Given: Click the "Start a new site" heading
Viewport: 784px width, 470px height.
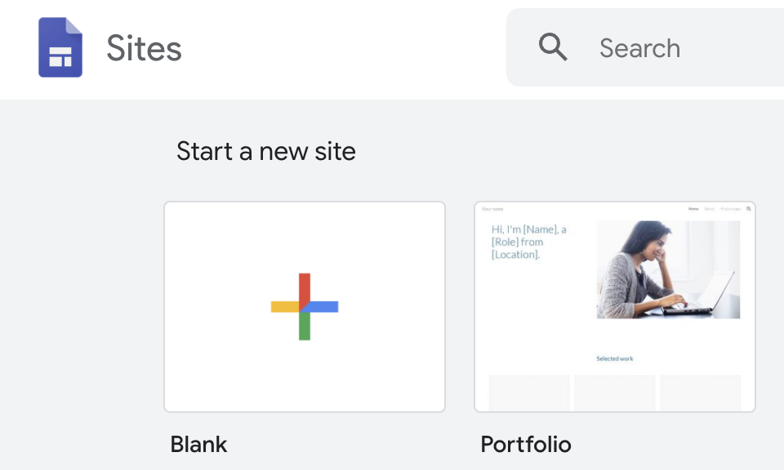Looking at the screenshot, I should click(x=266, y=151).
